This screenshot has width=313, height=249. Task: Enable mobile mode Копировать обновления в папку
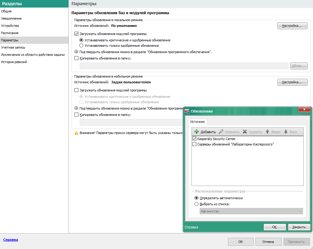[x=76, y=114]
